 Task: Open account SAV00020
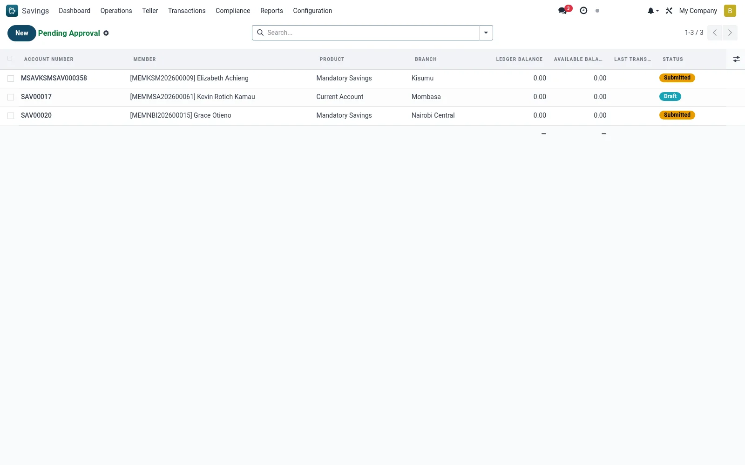[x=36, y=115]
